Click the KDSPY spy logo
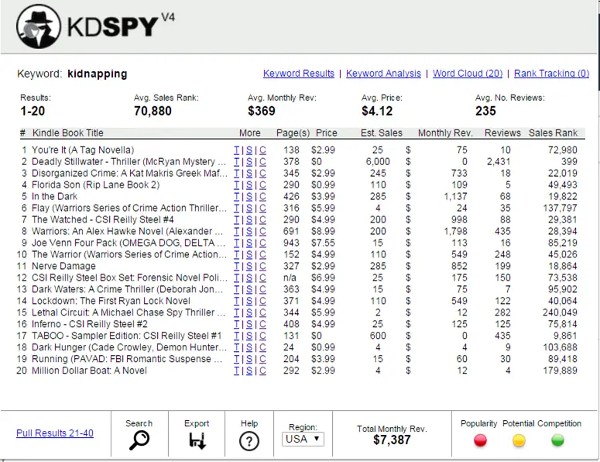Viewport: 600px width, 462px height. click(x=39, y=26)
